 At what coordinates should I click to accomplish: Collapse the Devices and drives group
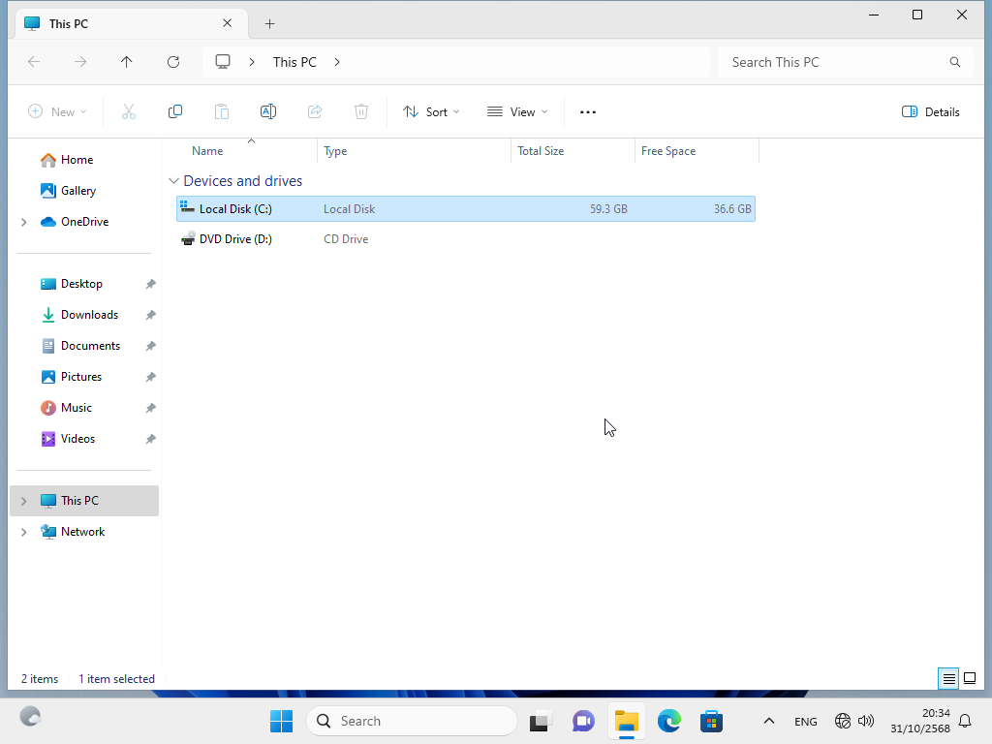point(173,181)
